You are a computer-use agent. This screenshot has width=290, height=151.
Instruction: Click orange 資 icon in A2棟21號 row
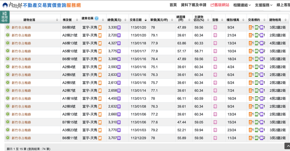pos(100,35)
